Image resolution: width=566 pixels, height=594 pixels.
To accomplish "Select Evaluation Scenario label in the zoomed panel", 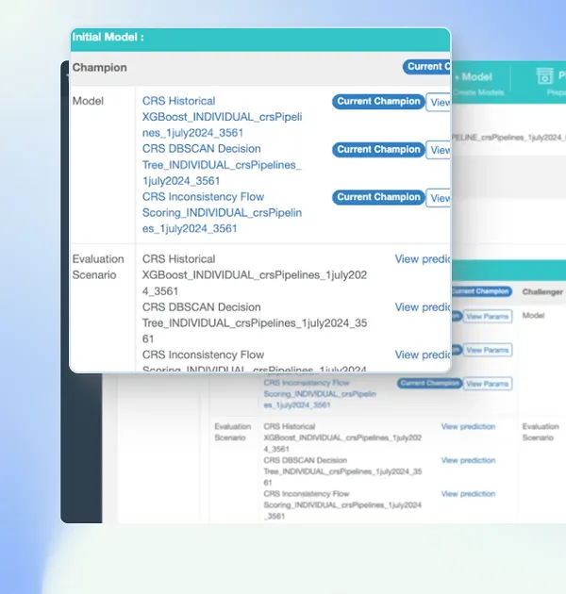I will (98, 267).
